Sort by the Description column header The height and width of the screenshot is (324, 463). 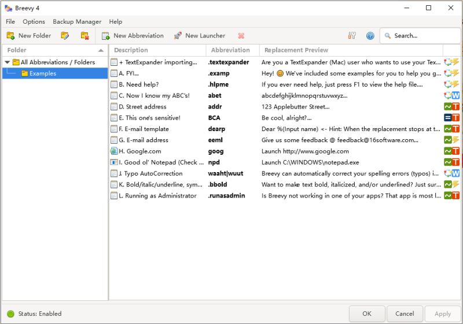(x=157, y=50)
